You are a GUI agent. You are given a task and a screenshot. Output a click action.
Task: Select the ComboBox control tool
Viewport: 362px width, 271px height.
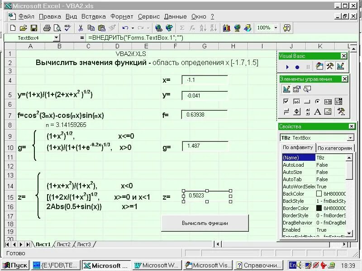tap(338, 101)
